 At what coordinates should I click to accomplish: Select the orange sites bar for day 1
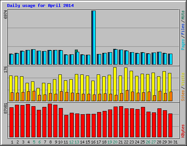click(12, 97)
